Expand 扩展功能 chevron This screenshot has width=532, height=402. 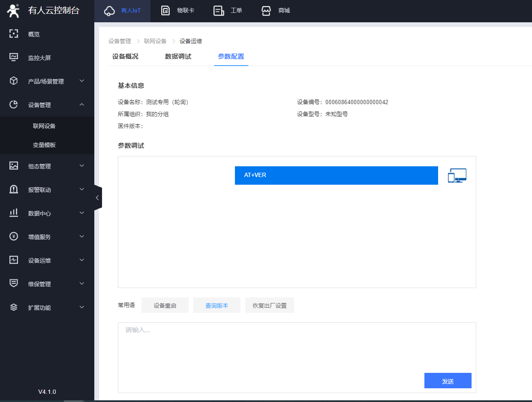click(82, 307)
